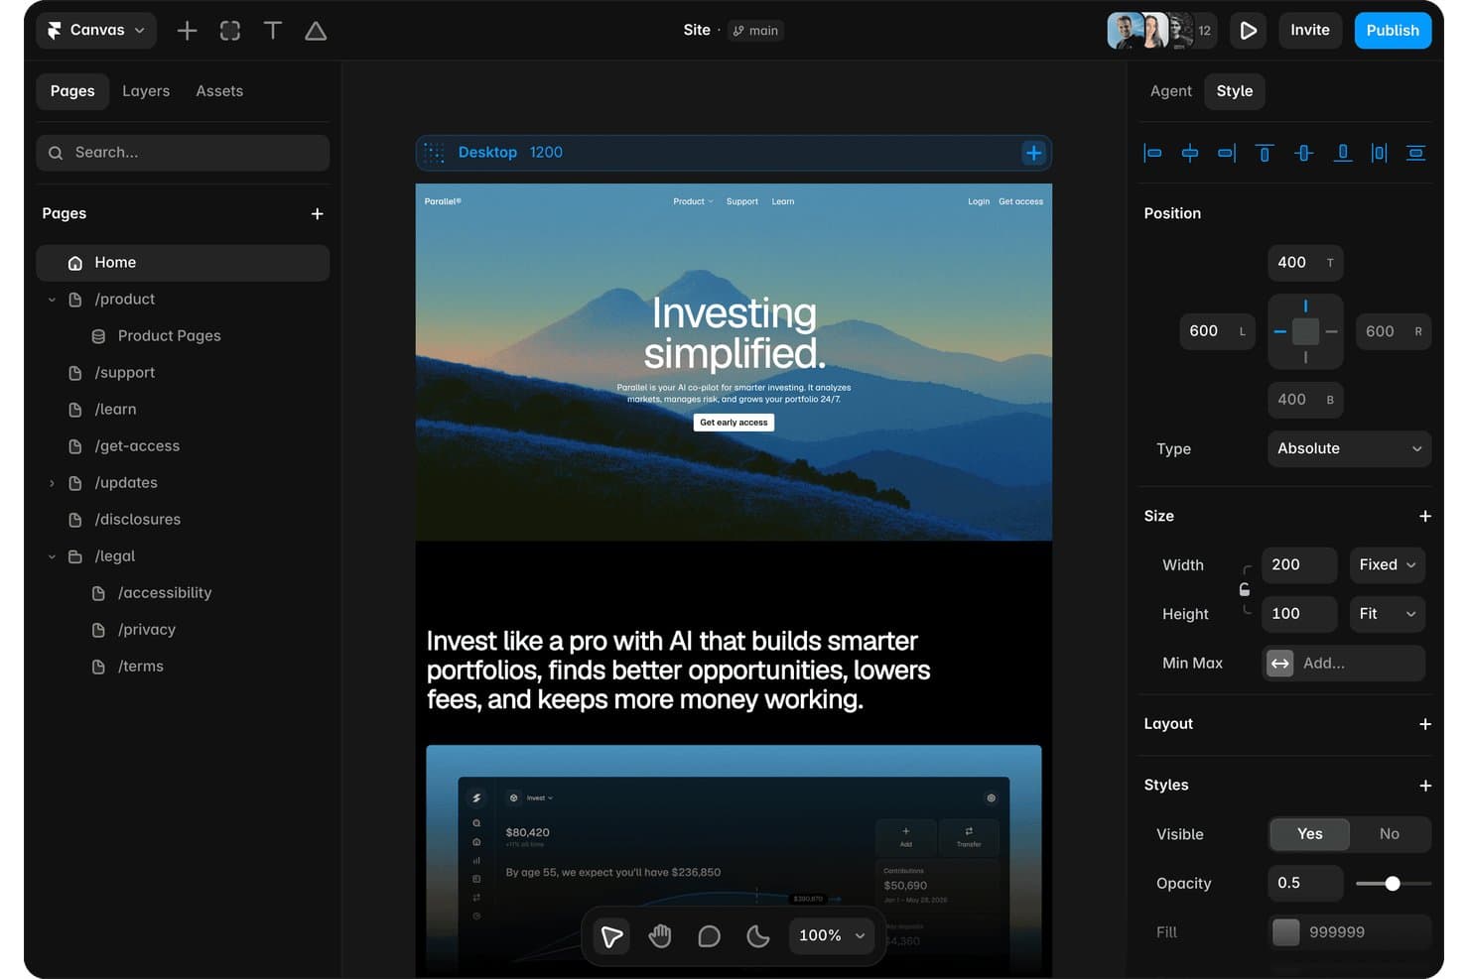
Task: Switch to the Layers tab
Action: pyautogui.click(x=146, y=91)
